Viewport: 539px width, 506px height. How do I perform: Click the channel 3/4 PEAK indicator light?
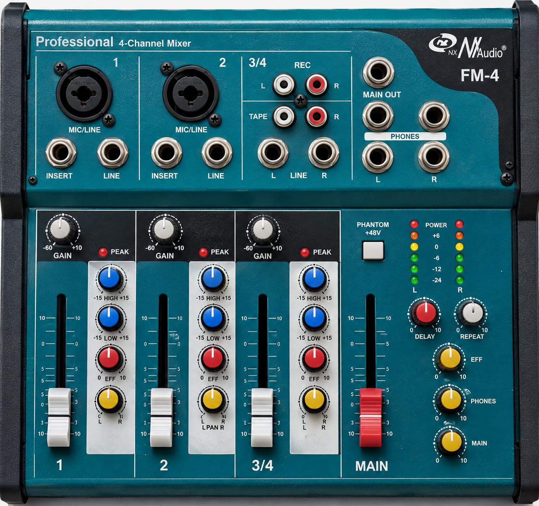tap(305, 252)
